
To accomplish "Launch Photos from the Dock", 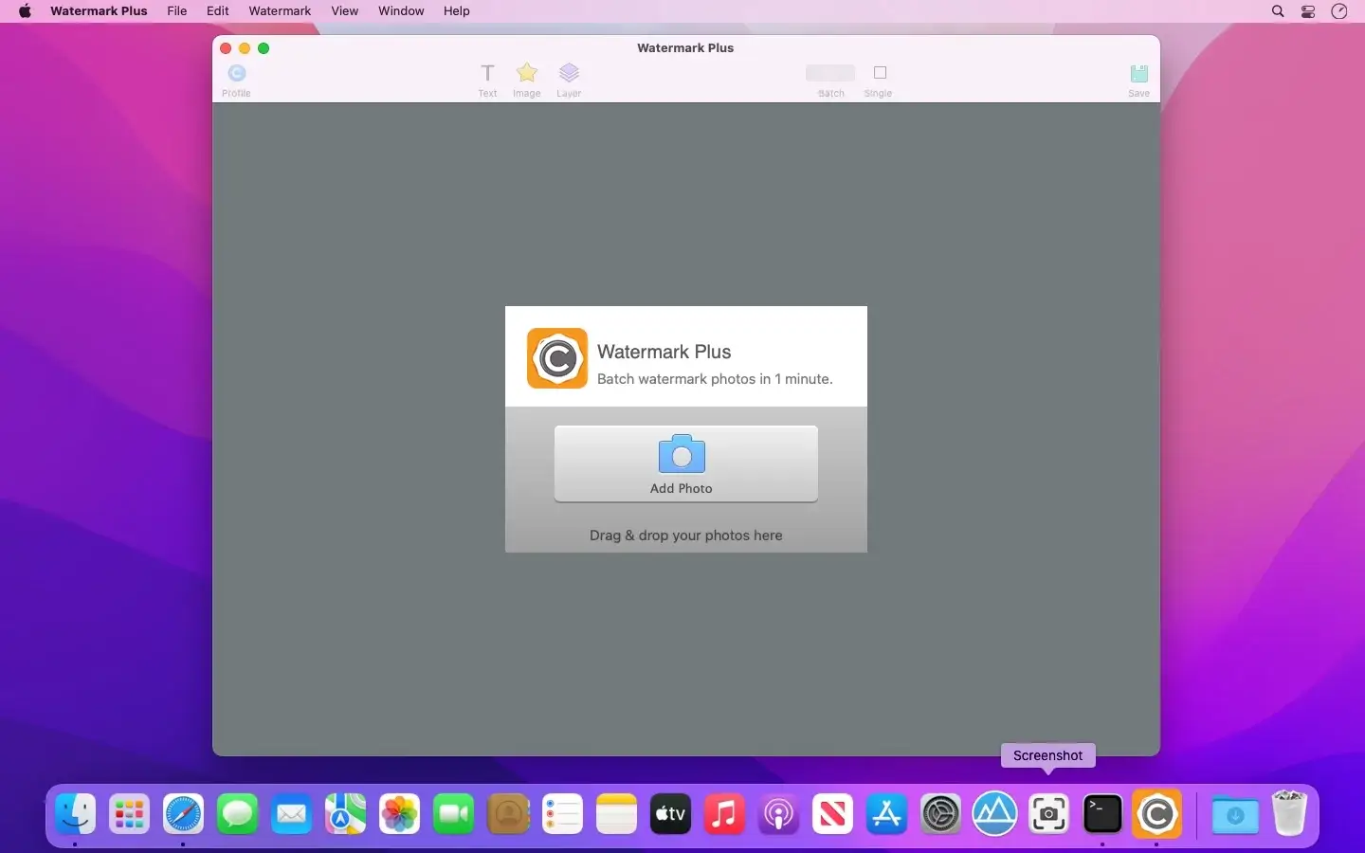I will (x=399, y=814).
